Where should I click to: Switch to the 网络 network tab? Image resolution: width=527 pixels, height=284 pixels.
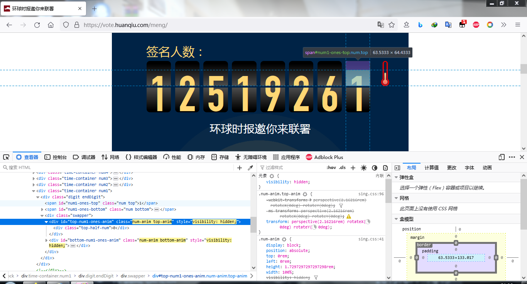[x=110, y=157]
